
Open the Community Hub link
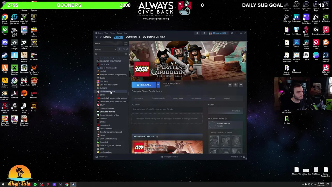158,98
